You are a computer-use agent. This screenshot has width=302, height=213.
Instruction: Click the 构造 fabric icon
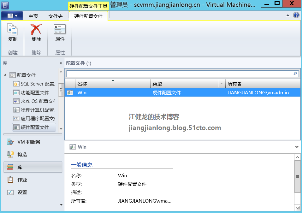[x=10, y=154]
